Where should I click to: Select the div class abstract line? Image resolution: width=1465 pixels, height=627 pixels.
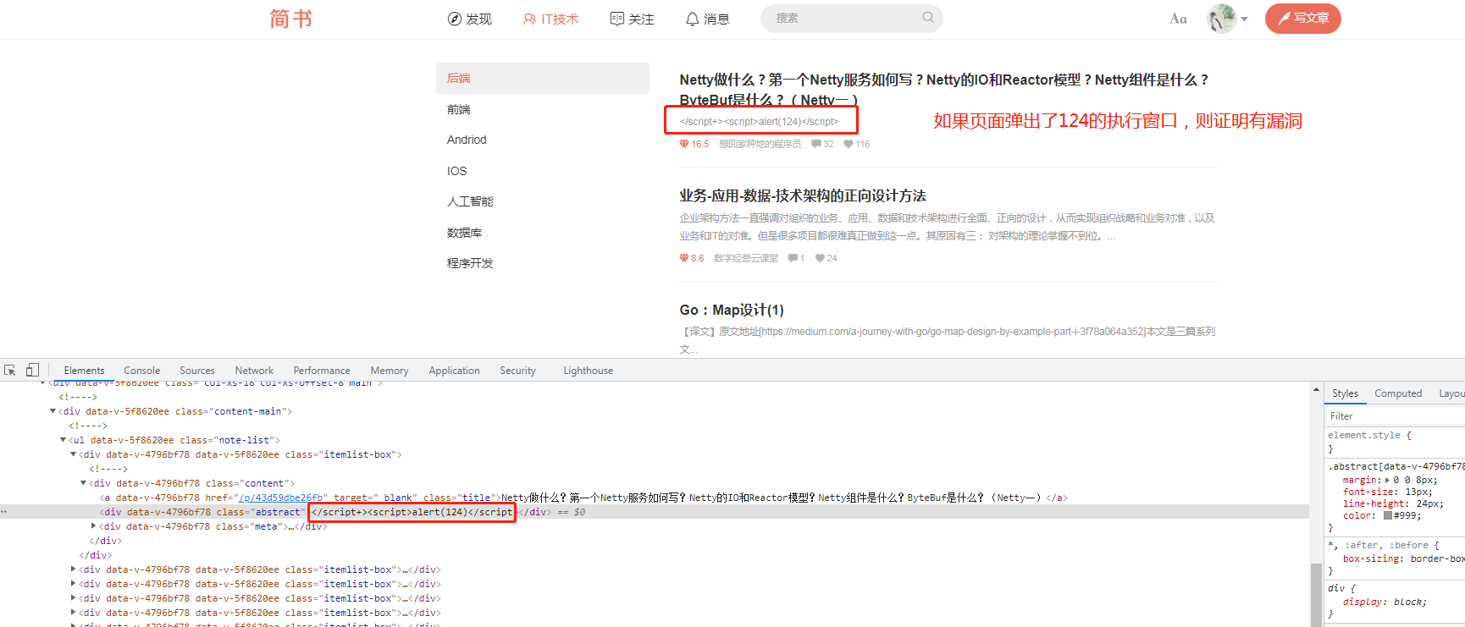[655, 512]
